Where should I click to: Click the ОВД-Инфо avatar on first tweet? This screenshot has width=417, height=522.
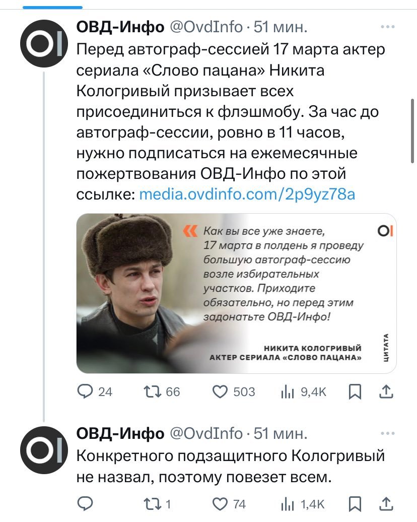(x=44, y=45)
